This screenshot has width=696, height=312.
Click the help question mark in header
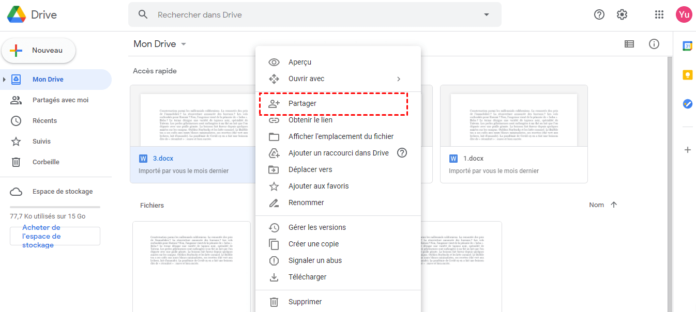pyautogui.click(x=599, y=14)
